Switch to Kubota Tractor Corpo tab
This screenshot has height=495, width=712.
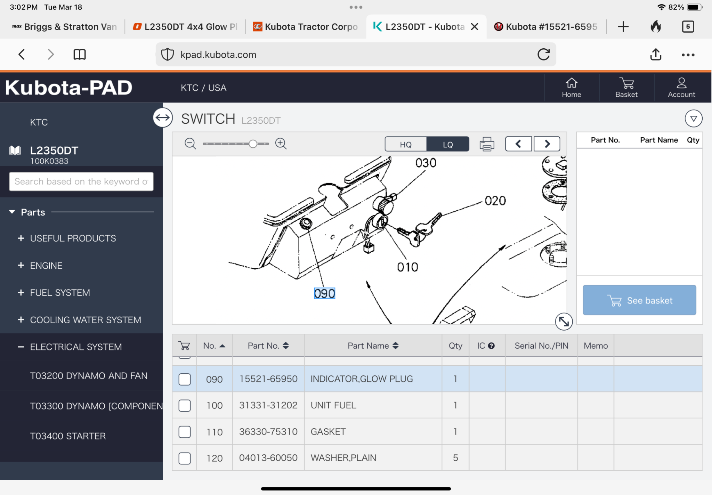pos(305,27)
